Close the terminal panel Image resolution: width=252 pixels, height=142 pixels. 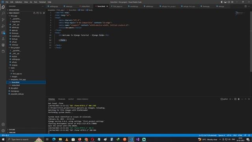click(x=249, y=99)
